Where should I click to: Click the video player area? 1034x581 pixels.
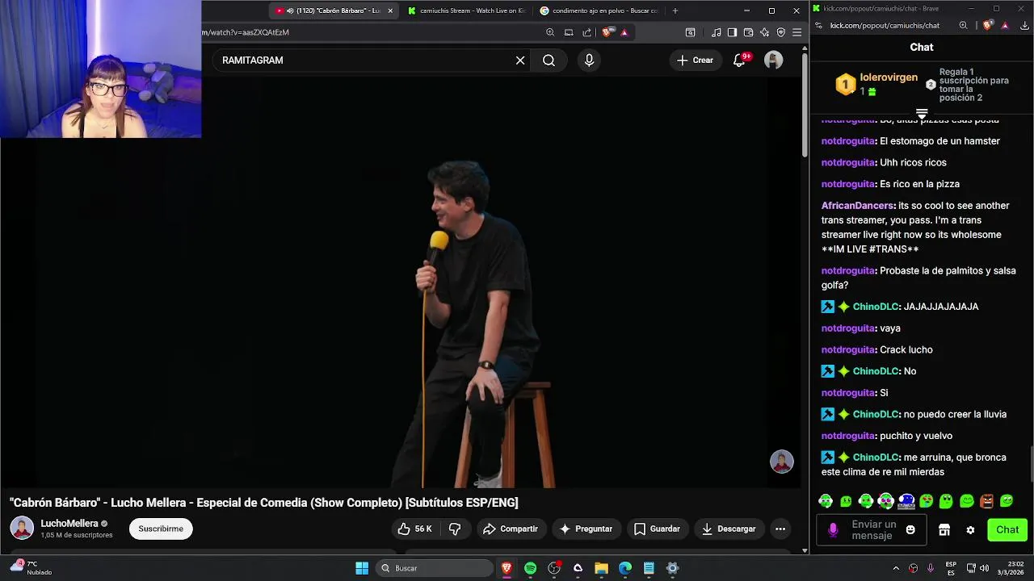pyautogui.click(x=400, y=282)
